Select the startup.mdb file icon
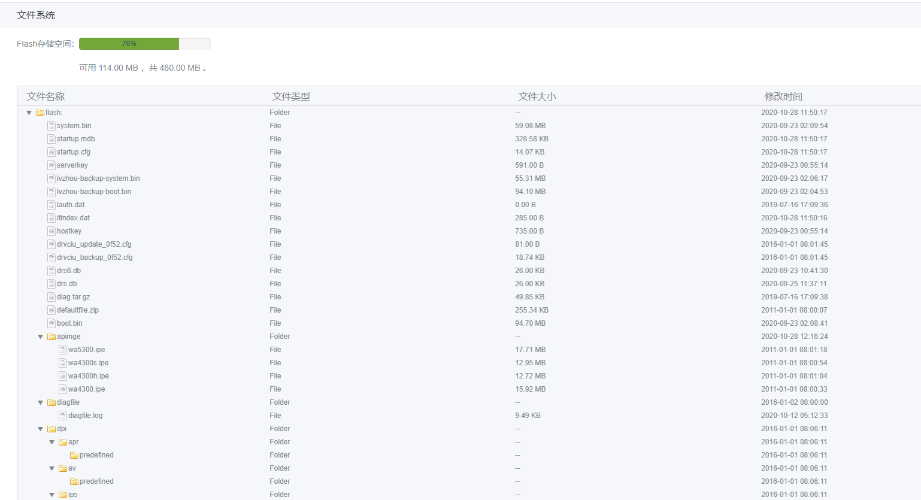This screenshot has height=500, width=921. [x=51, y=139]
